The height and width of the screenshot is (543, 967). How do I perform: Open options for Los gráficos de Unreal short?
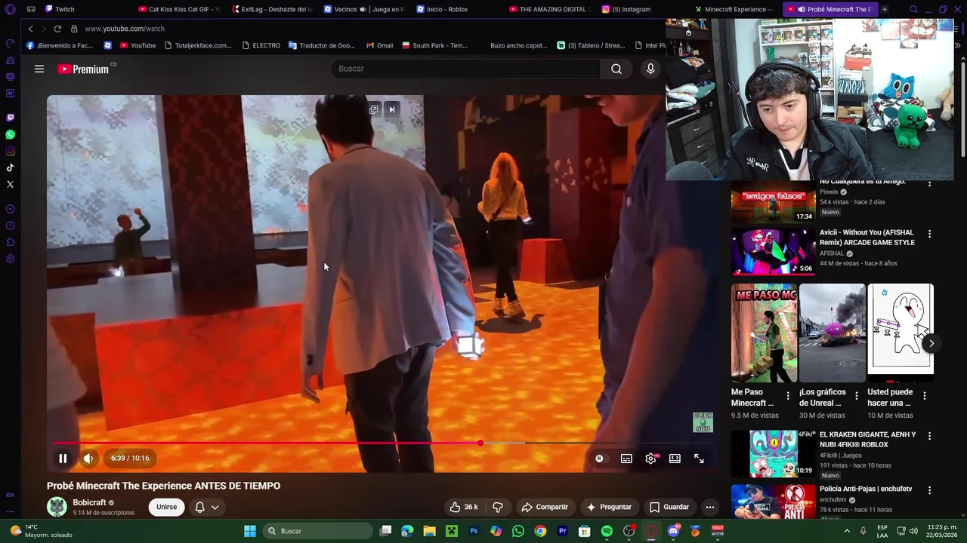click(x=856, y=396)
